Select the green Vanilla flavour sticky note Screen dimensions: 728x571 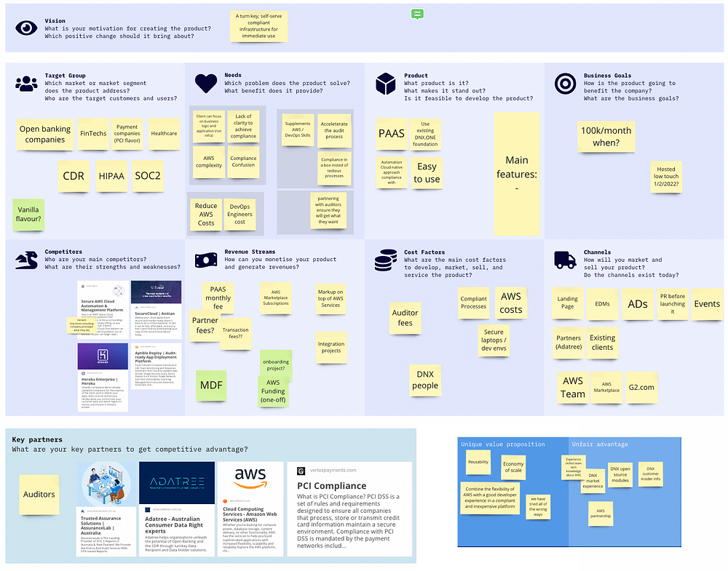pos(28,215)
